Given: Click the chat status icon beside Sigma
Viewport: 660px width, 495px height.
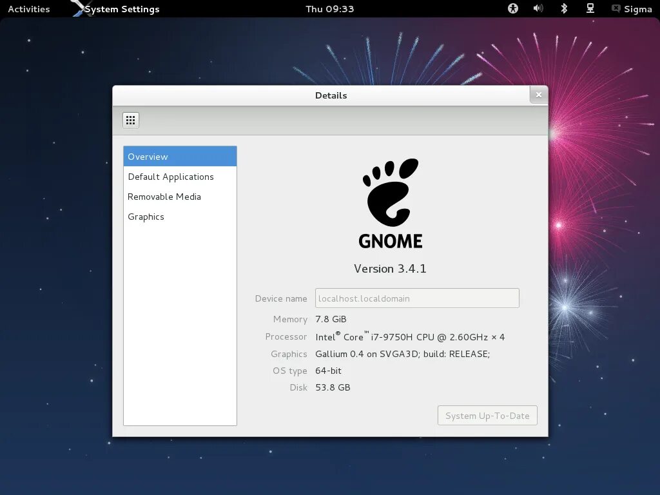Looking at the screenshot, I should point(616,8).
